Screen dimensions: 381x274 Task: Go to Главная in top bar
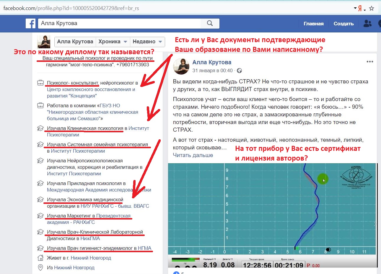coord(314,24)
